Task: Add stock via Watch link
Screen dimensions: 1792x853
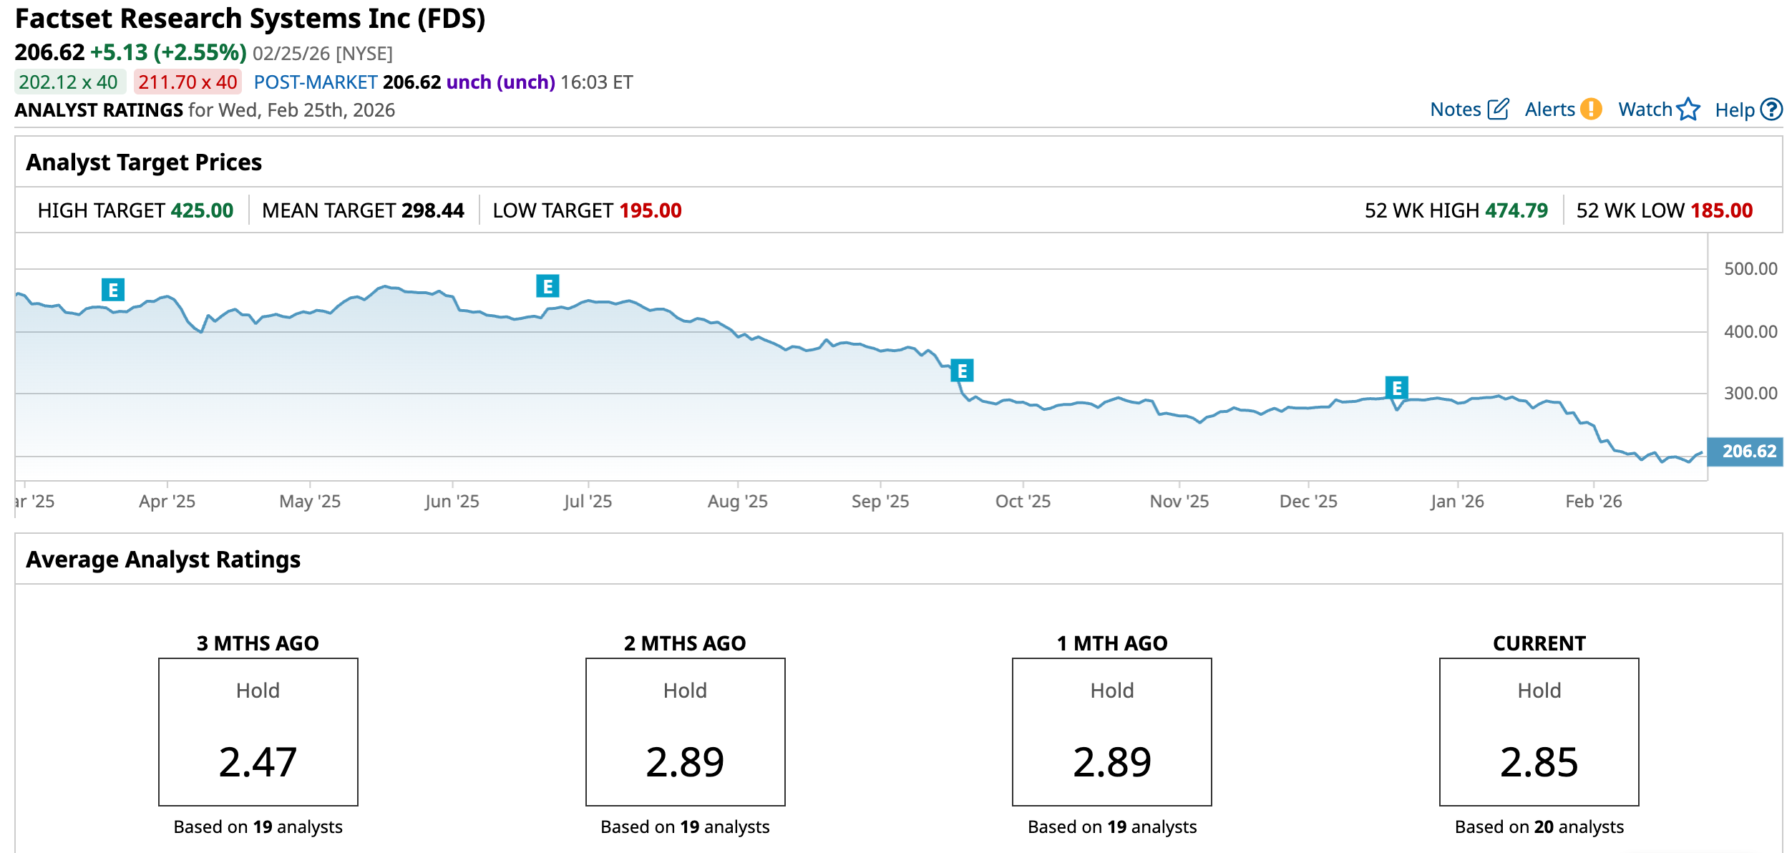Action: pos(1645,109)
